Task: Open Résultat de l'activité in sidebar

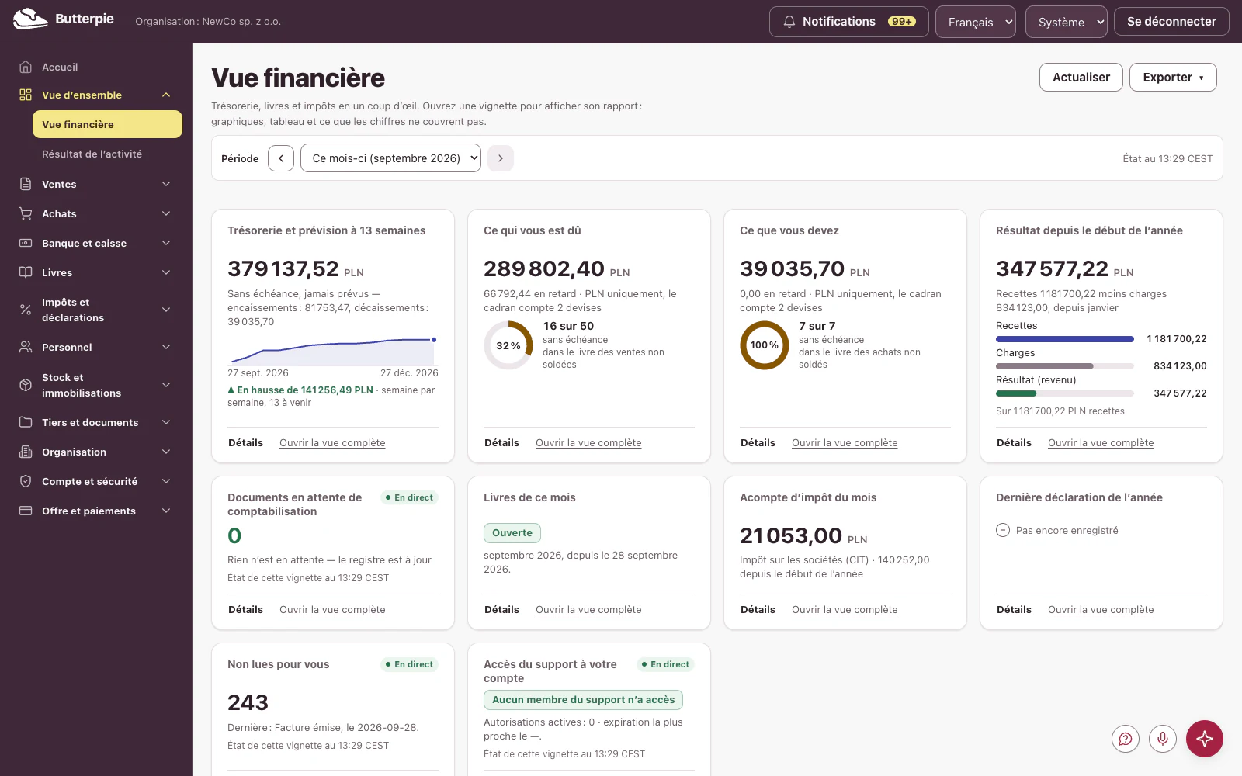Action: 107,154
